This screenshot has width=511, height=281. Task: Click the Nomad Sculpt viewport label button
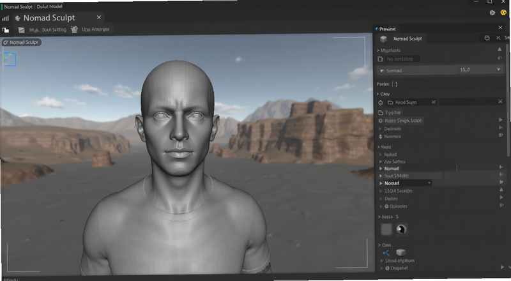[x=21, y=42]
